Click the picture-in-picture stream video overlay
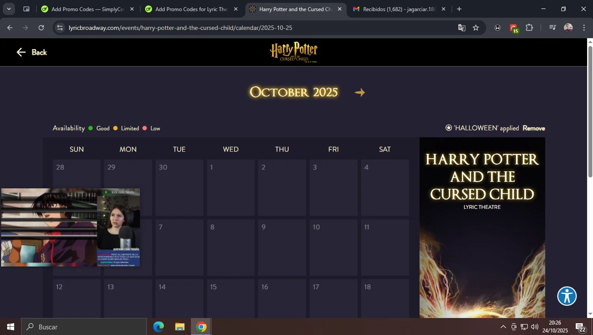 pos(70,227)
